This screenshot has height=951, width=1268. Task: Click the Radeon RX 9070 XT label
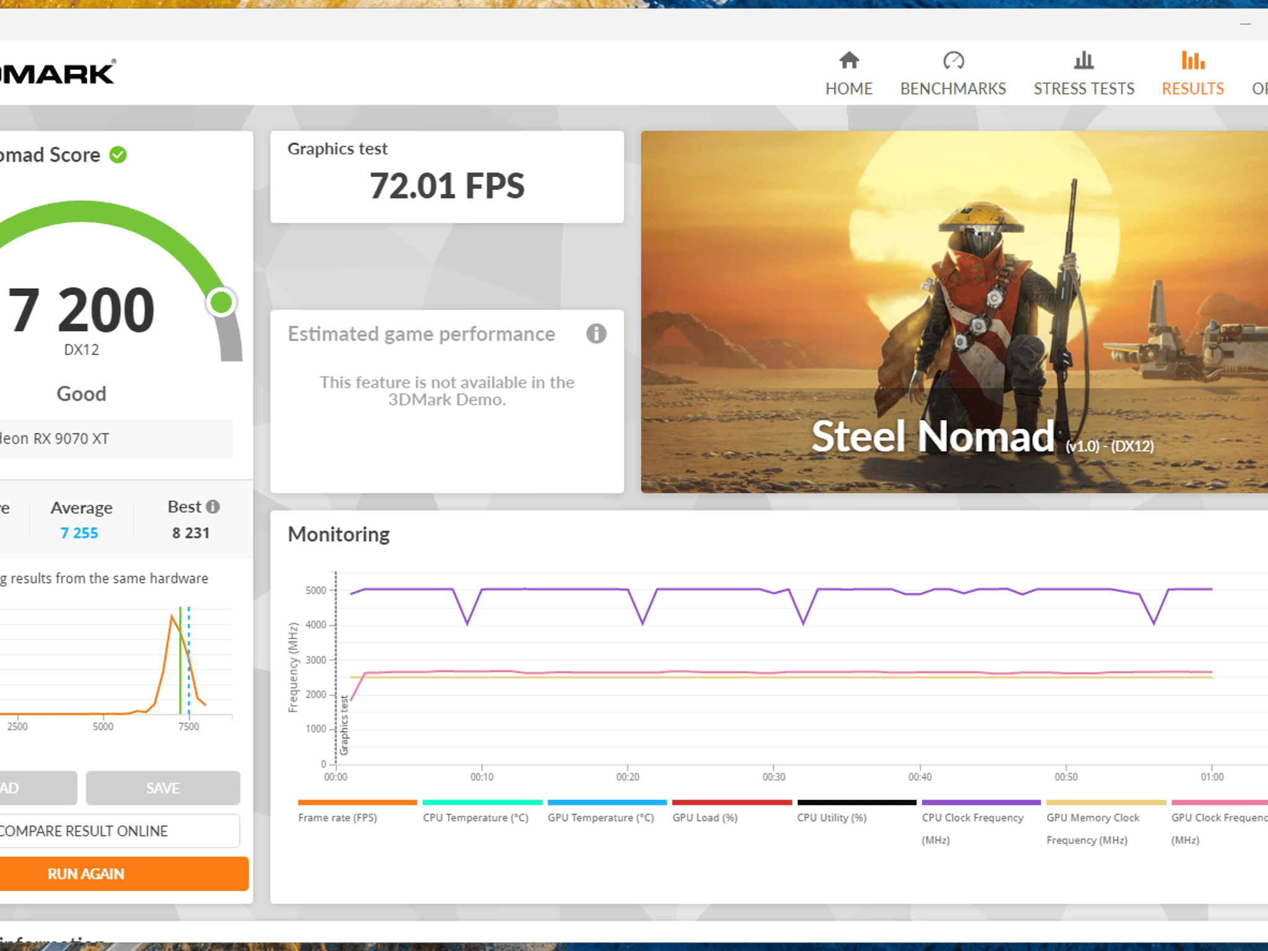(54, 438)
